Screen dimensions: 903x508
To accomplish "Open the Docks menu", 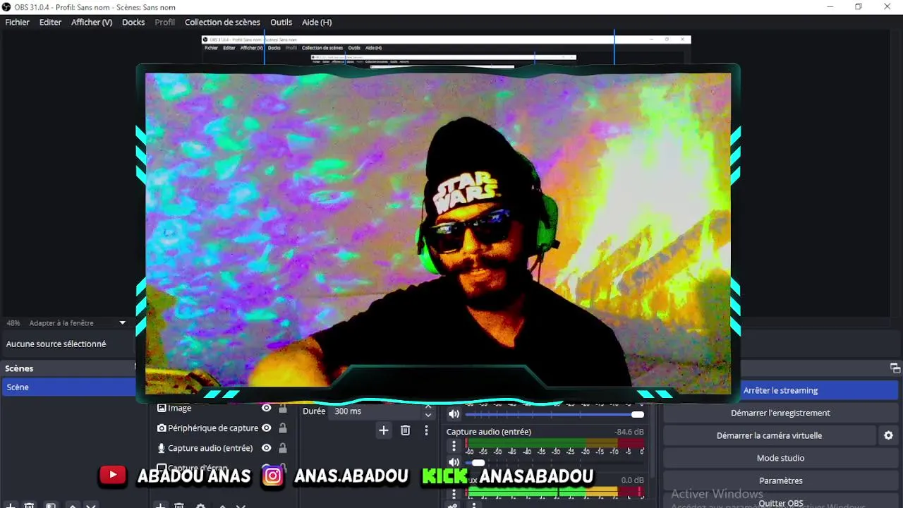I will click(133, 22).
